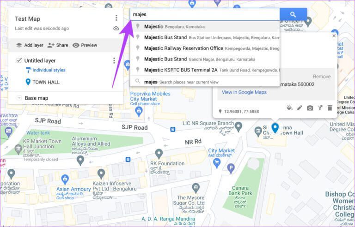Expand the Base map dropdown arrow
Image resolution: width=355 pixels, height=227 pixels.
pos(19,98)
